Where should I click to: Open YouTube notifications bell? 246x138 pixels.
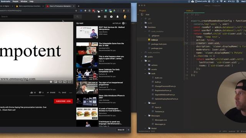[118, 16]
